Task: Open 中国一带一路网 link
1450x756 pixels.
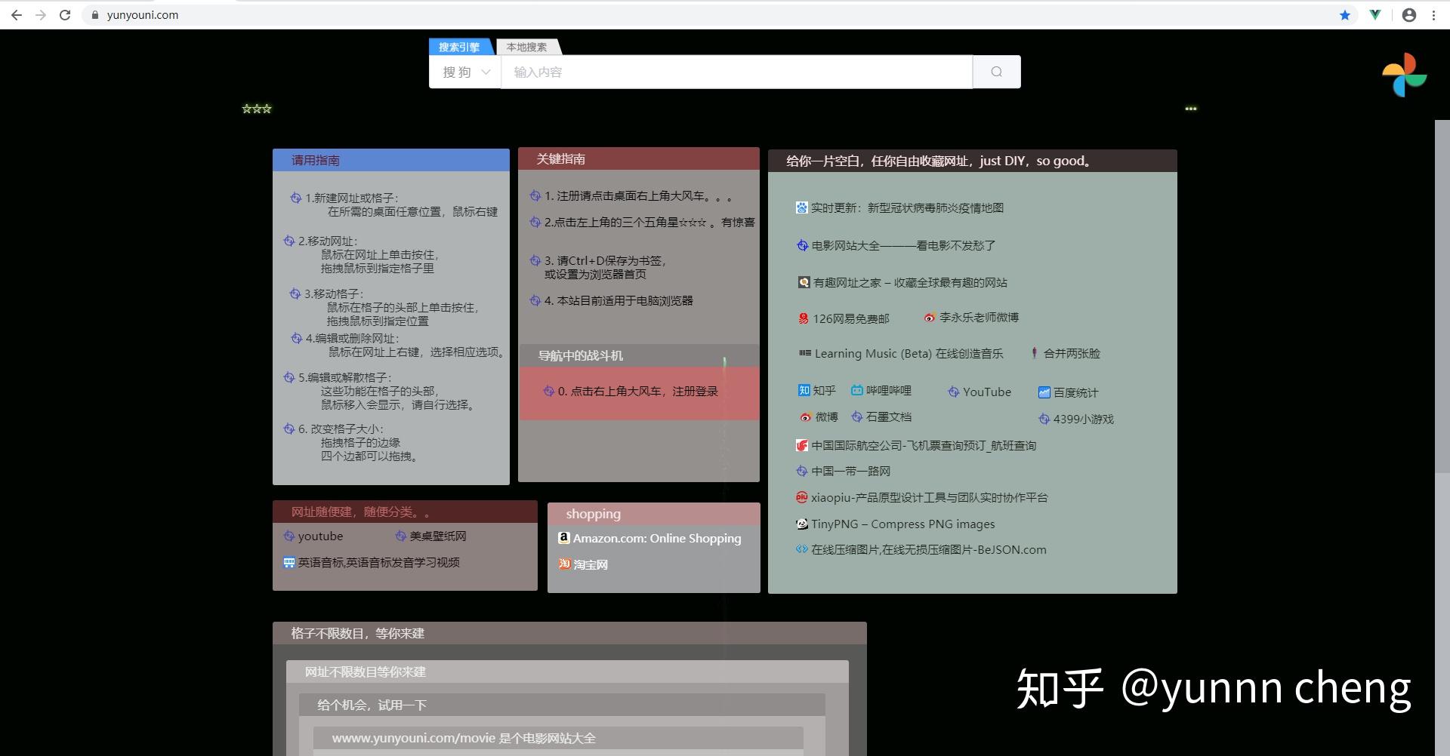Action: (844, 471)
